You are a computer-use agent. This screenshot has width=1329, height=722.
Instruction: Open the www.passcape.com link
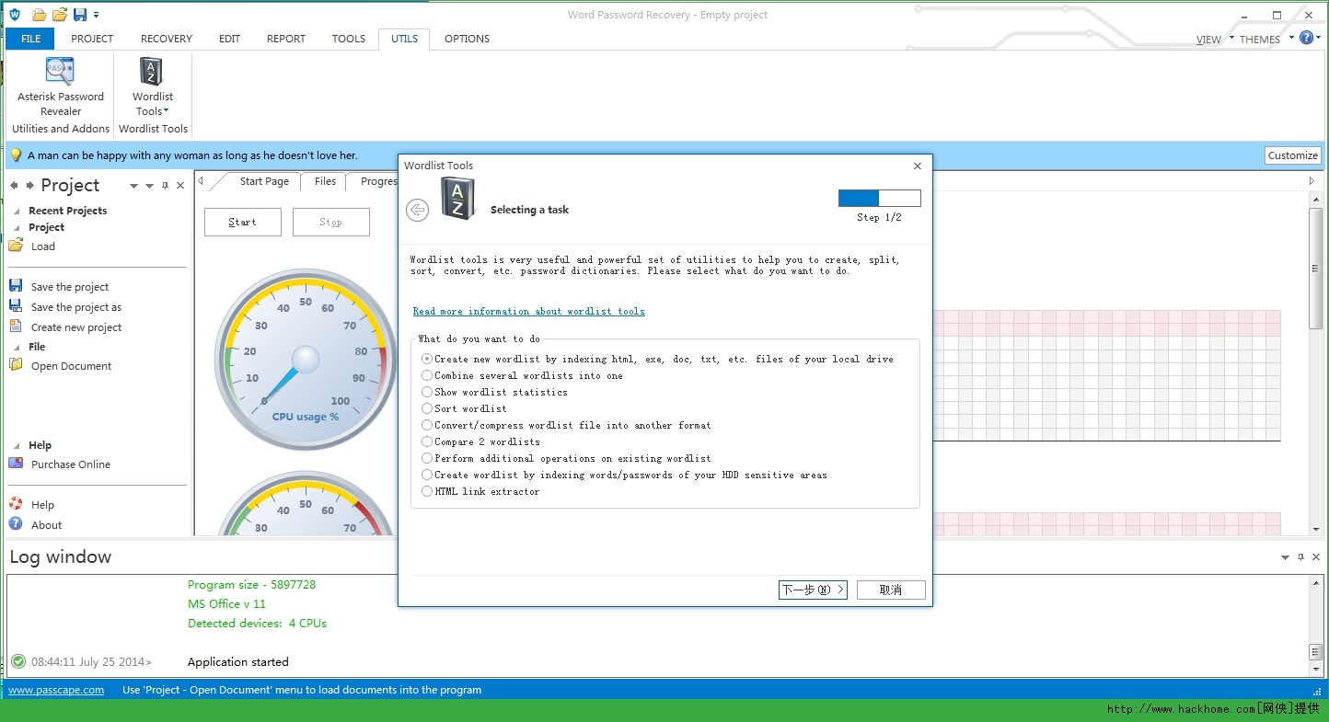[56, 690]
